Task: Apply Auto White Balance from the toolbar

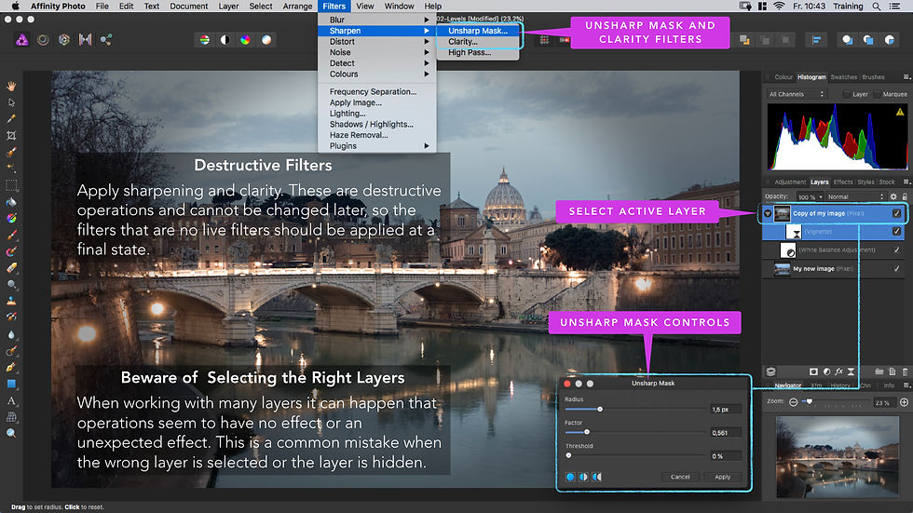Action: pyautogui.click(x=266, y=39)
